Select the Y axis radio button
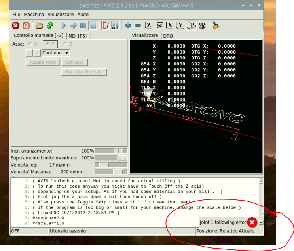The image size is (294, 251). coord(50,44)
